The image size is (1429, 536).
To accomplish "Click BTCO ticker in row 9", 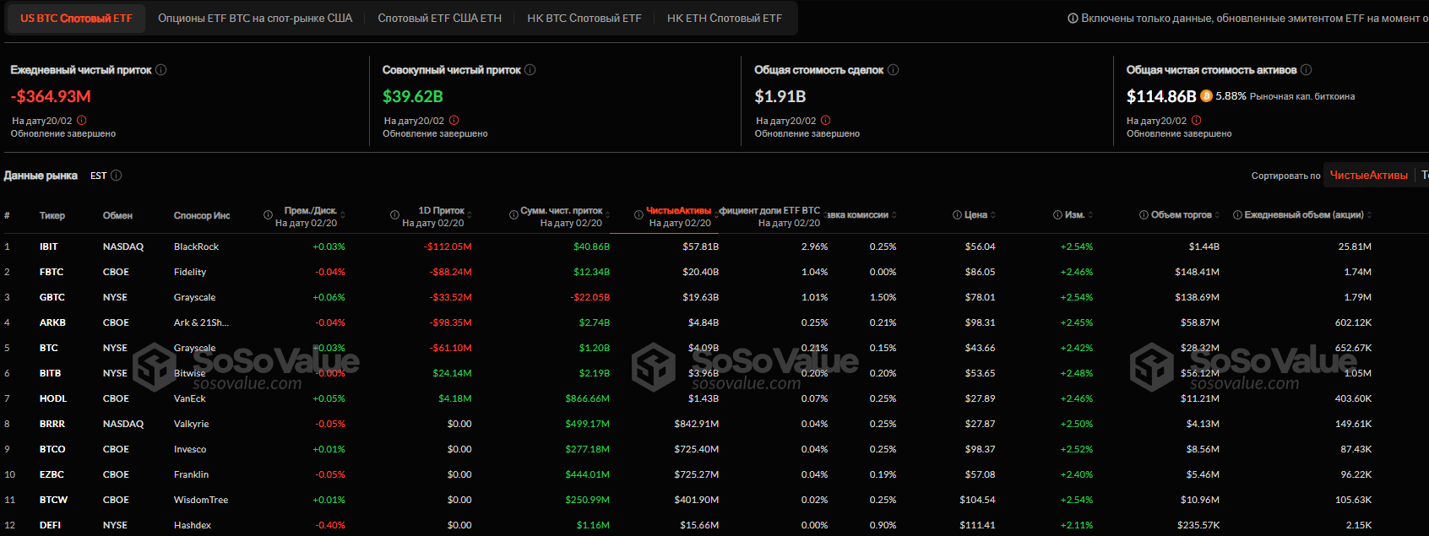I will coord(52,449).
